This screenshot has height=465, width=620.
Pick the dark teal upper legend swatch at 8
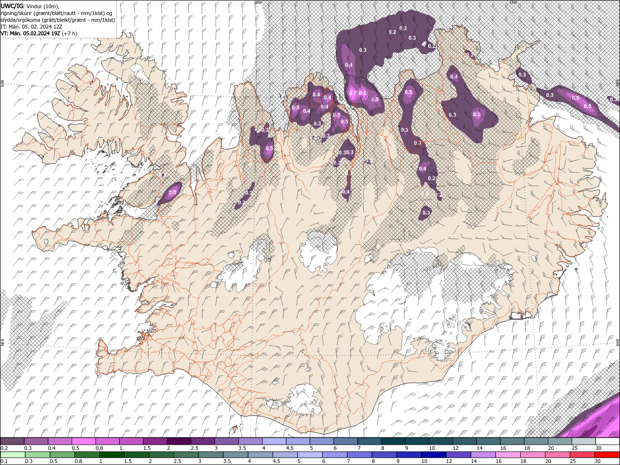pos(393,441)
